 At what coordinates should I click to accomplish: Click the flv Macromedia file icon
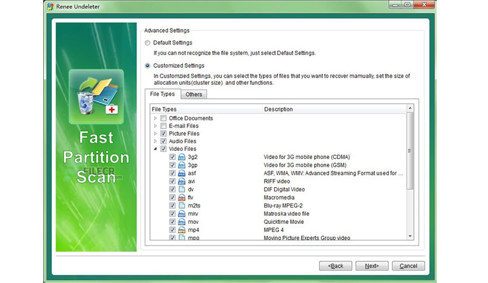pyautogui.click(x=182, y=198)
